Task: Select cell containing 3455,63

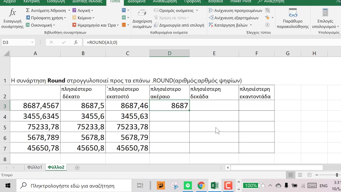Action: [128, 116]
